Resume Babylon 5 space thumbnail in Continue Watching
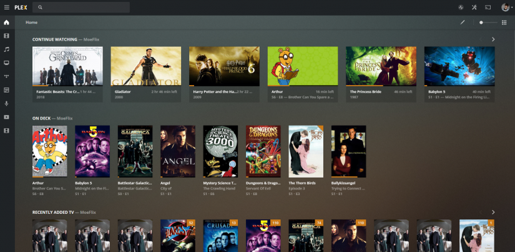 click(x=459, y=66)
